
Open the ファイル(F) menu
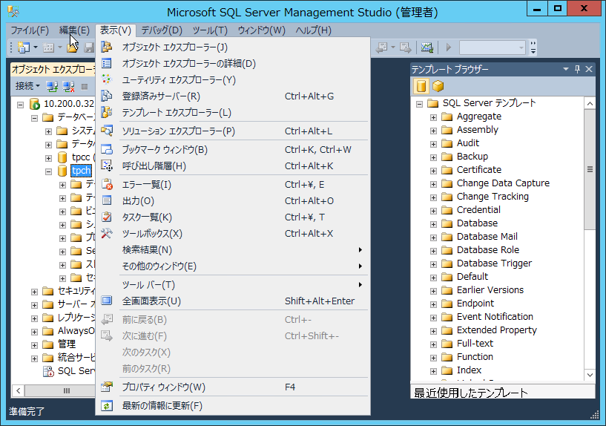(30, 30)
